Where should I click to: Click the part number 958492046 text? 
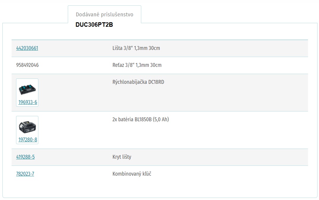click(27, 65)
